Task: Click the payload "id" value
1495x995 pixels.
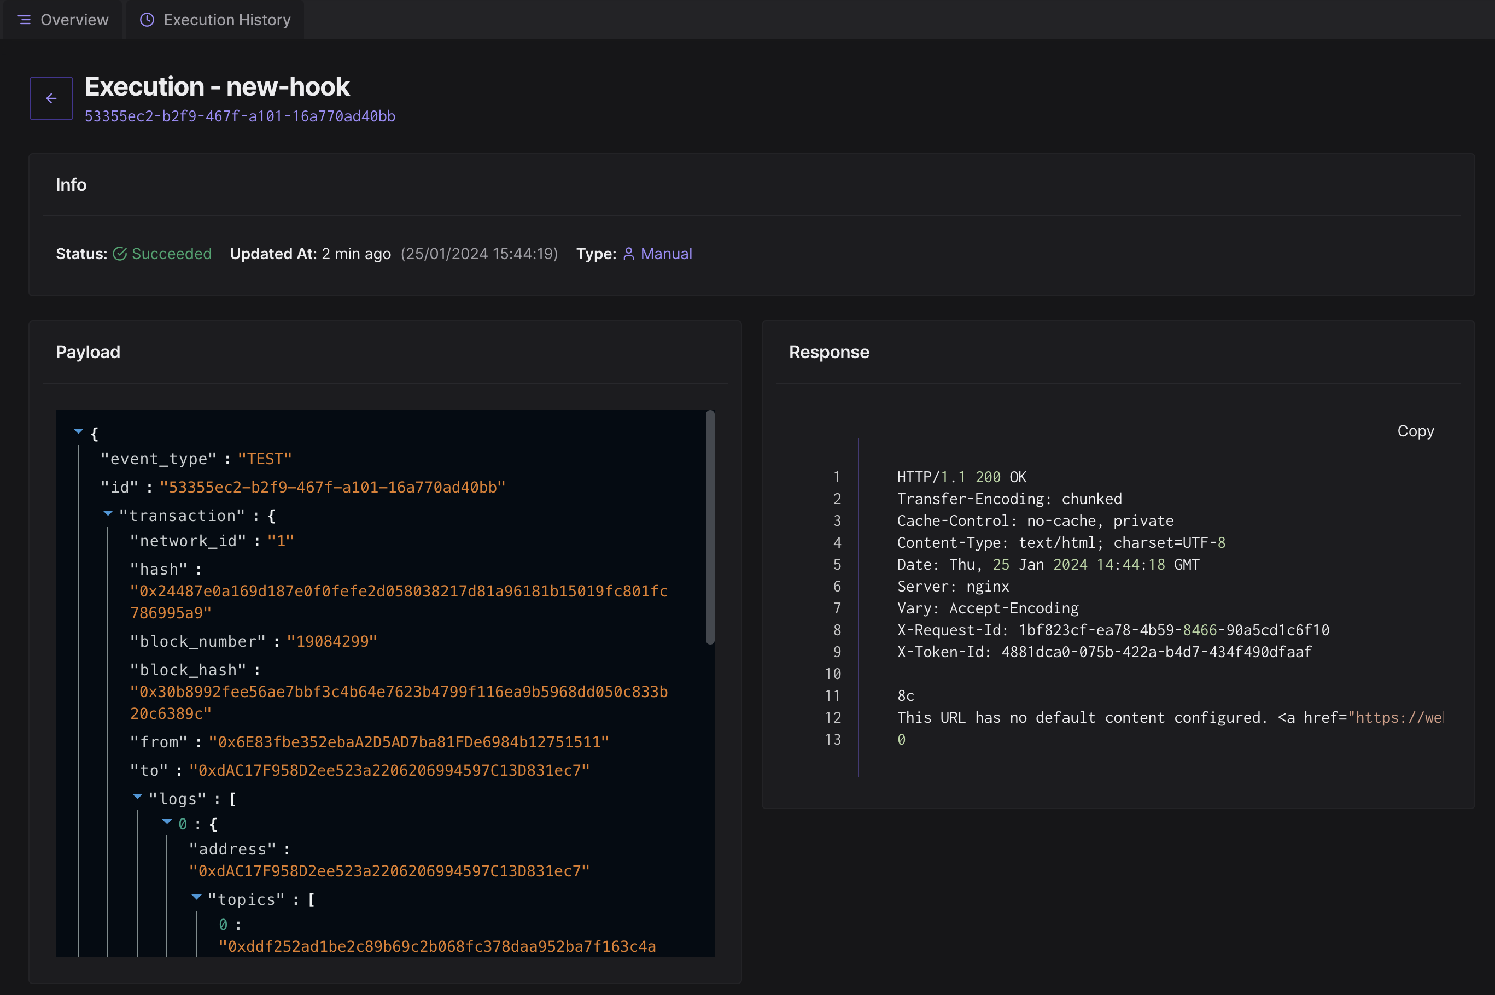Action: pos(332,487)
